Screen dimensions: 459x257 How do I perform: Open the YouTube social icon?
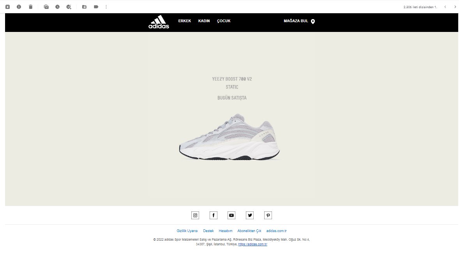[231, 215]
